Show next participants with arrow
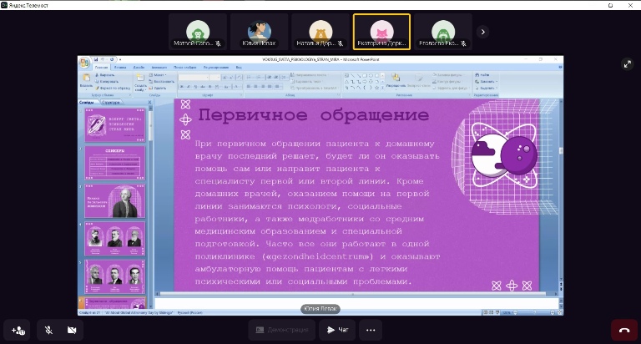 point(482,32)
